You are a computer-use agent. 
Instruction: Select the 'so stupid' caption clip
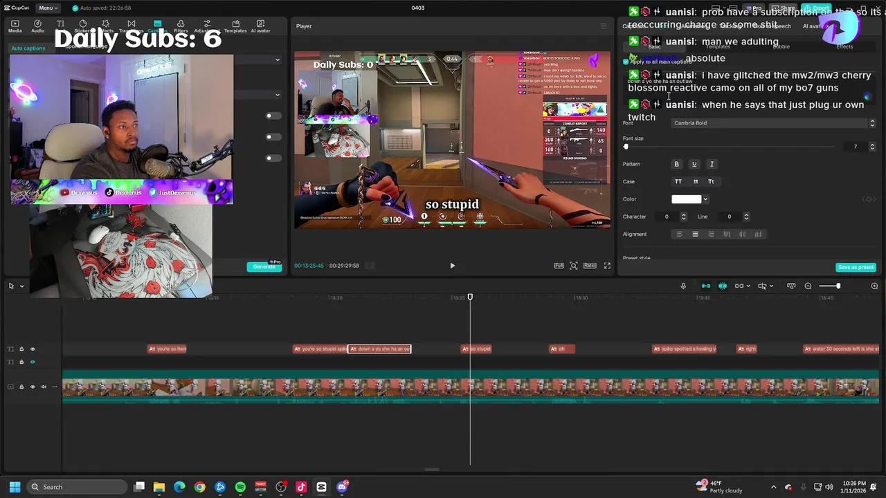476,349
